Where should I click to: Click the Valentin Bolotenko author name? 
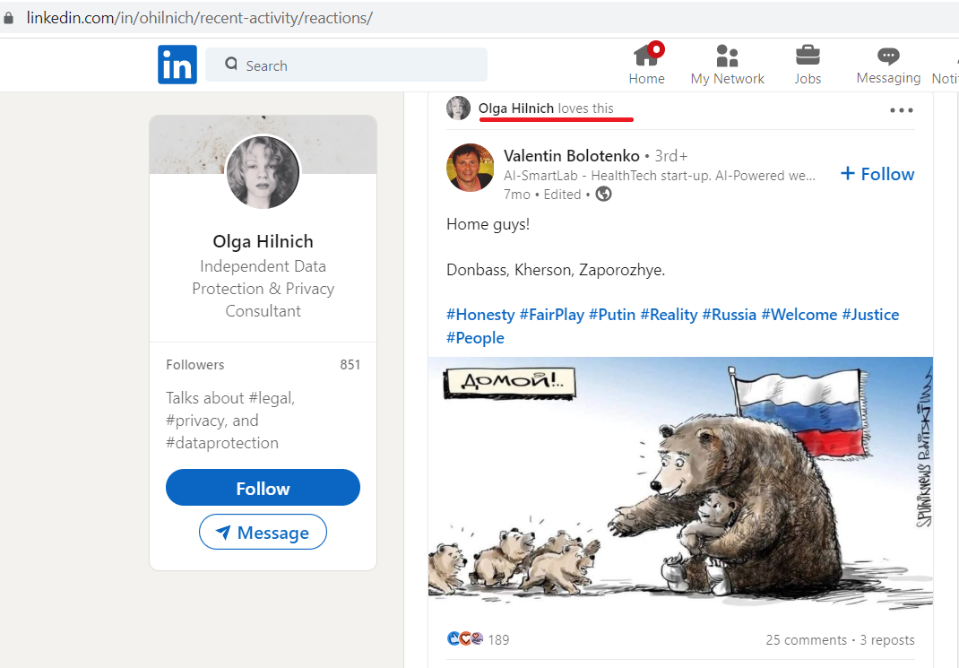(571, 156)
